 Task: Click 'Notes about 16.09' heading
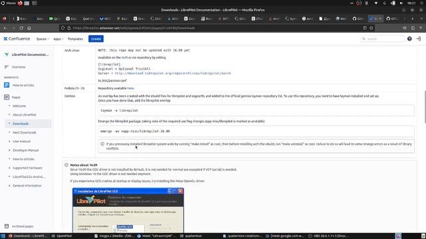84,165
